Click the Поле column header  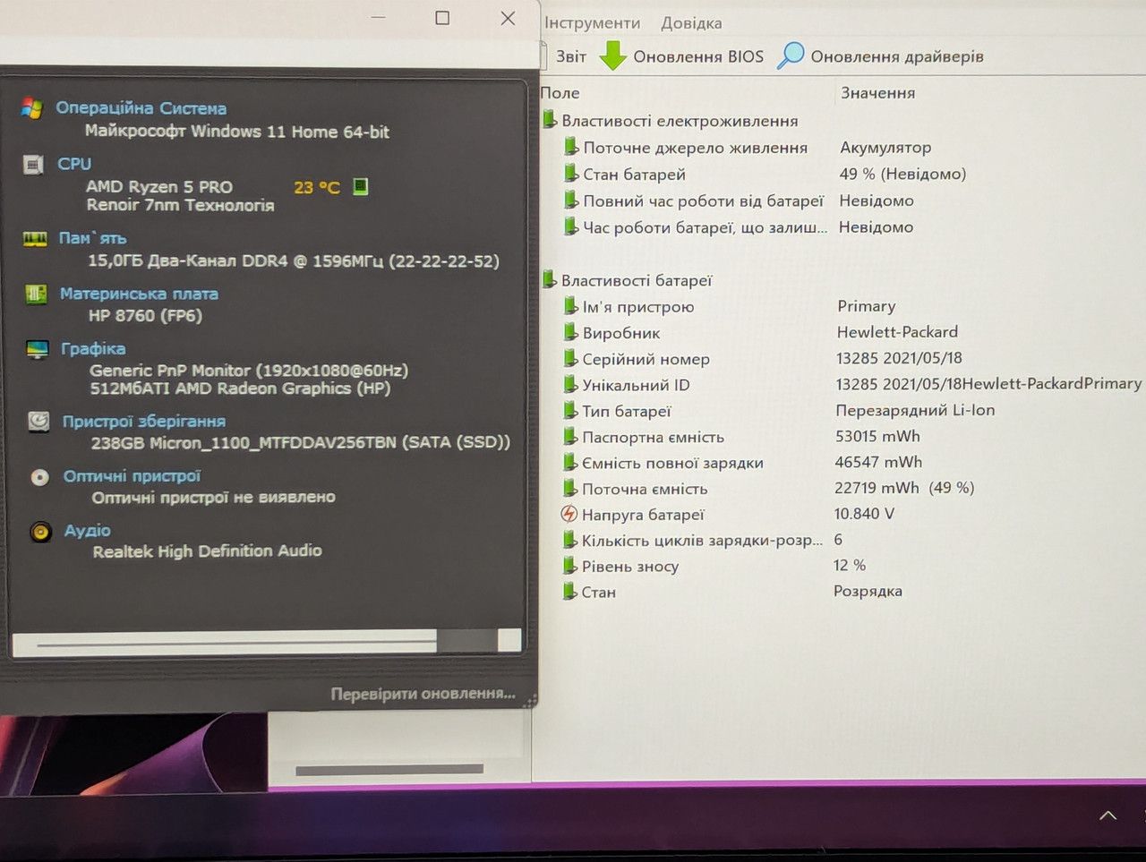point(560,93)
